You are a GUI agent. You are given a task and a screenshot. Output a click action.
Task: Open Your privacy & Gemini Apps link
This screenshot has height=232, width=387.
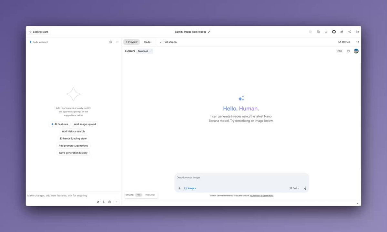262,196
